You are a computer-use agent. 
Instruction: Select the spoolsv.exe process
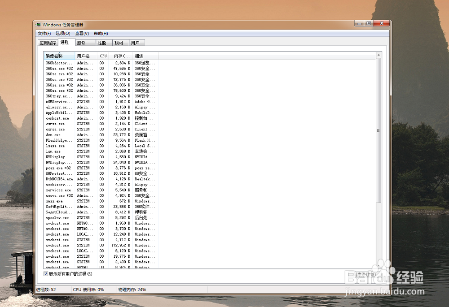click(101, 218)
